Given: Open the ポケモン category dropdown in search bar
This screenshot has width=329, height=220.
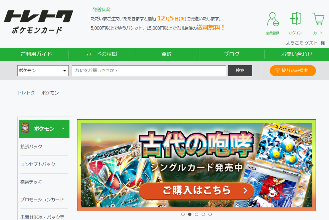Looking at the screenshot, I should tap(43, 71).
